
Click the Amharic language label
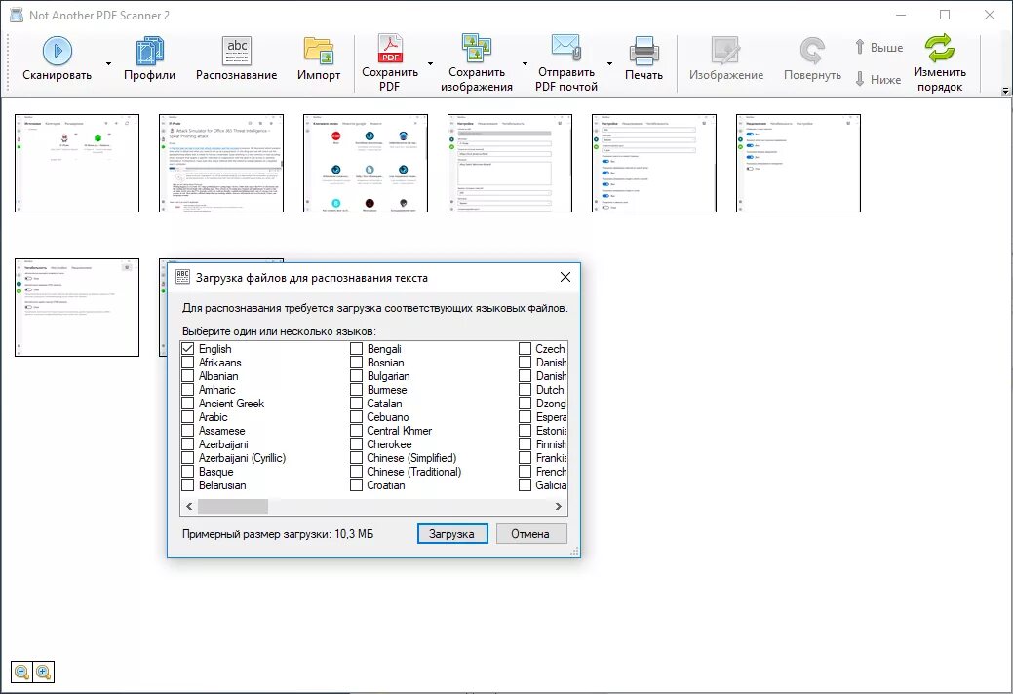click(x=217, y=390)
